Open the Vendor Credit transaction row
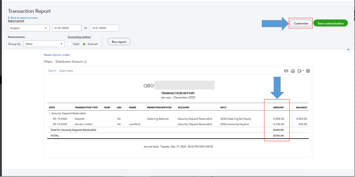 (178, 124)
